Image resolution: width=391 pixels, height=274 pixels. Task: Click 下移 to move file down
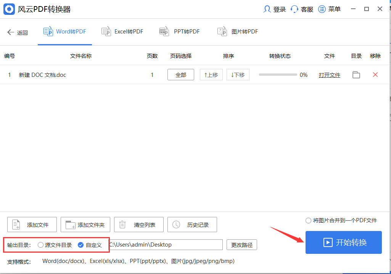pos(238,75)
